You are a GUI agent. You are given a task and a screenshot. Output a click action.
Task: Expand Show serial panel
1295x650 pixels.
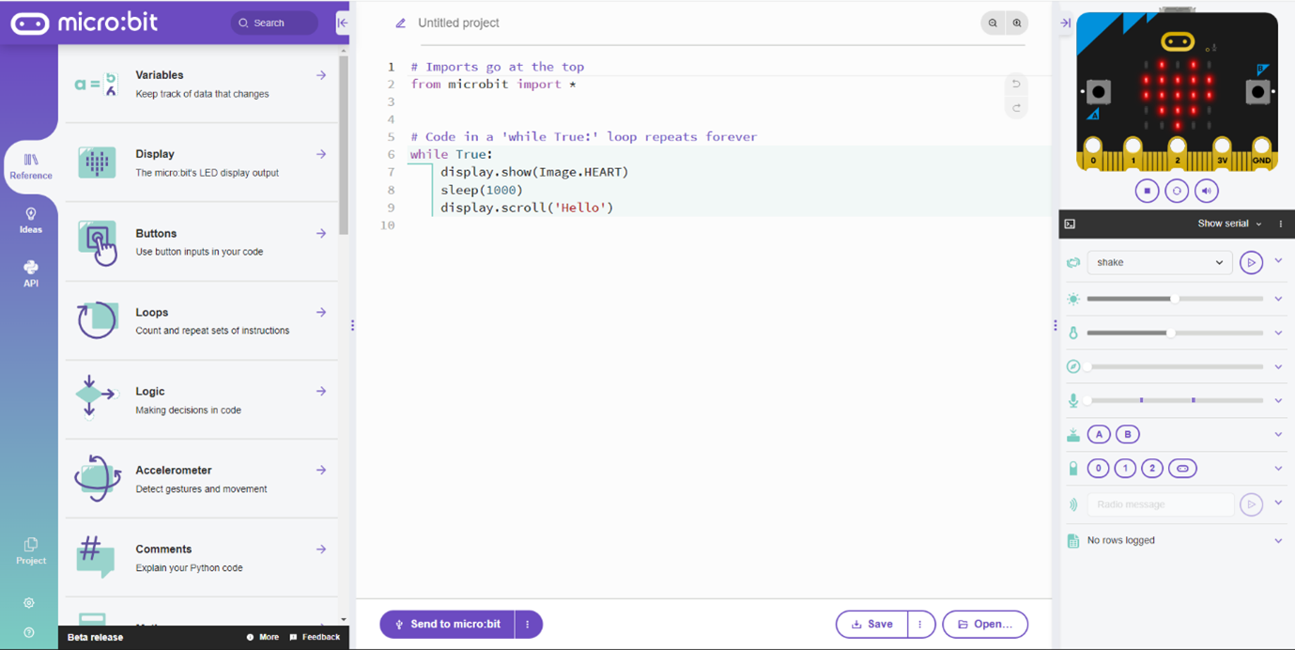pyautogui.click(x=1229, y=224)
